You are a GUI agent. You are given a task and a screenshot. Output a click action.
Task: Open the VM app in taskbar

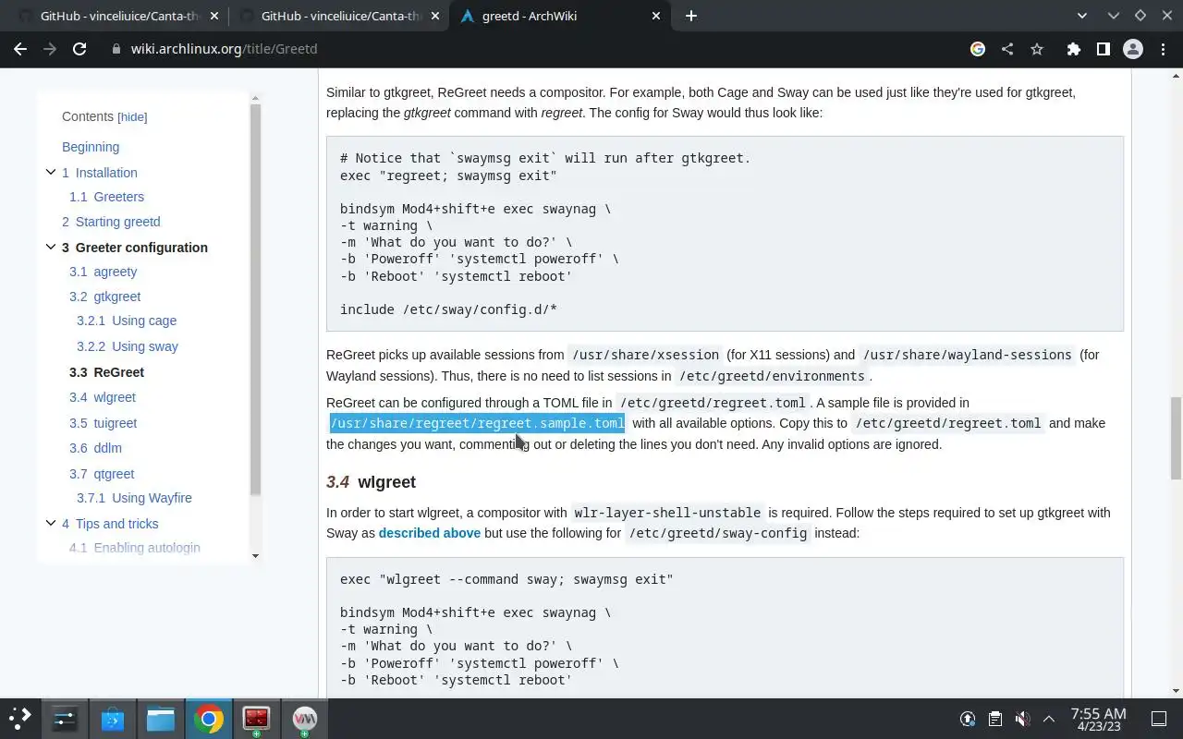pos(304,719)
